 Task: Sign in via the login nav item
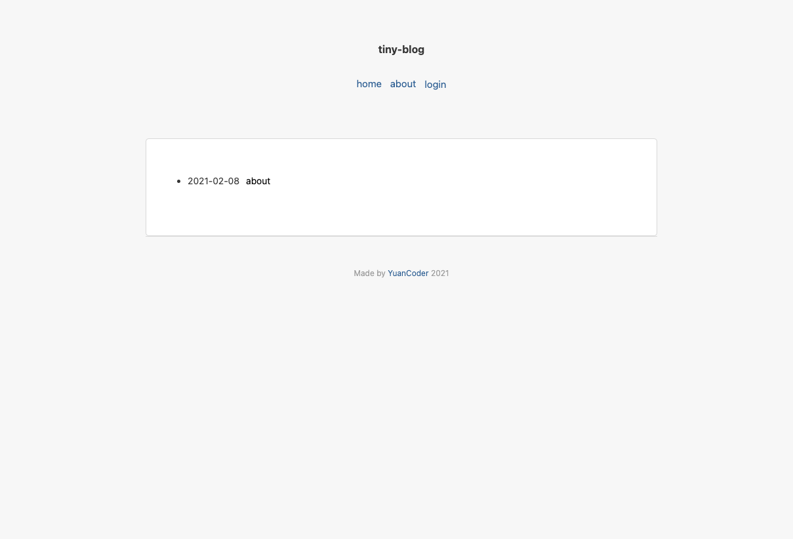435,85
